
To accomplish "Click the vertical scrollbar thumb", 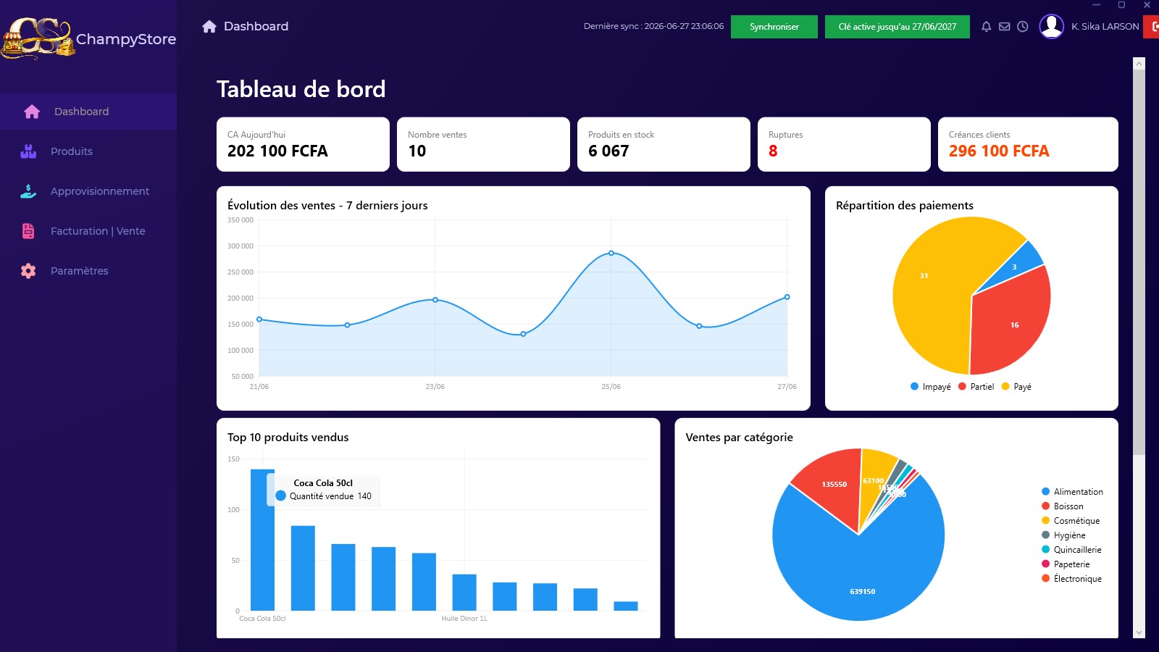I will click(x=1139, y=262).
